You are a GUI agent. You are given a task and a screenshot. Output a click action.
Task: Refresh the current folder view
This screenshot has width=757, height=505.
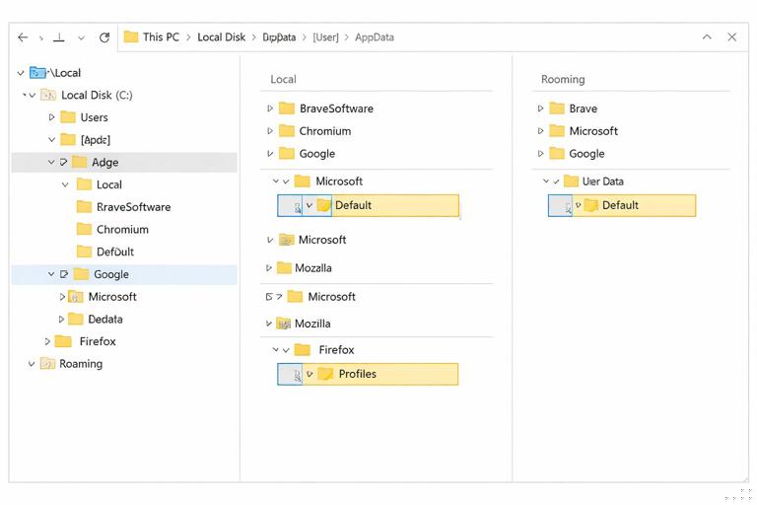point(104,37)
